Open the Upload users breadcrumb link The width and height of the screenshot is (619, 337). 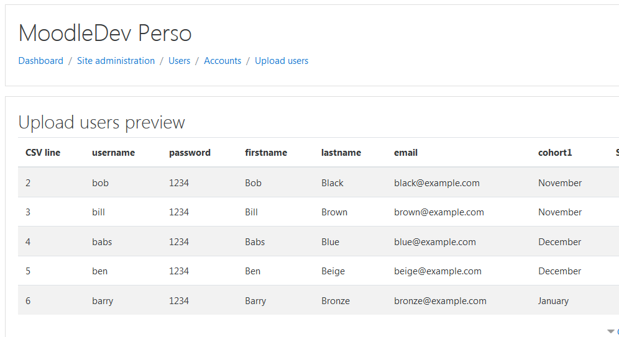(x=282, y=61)
